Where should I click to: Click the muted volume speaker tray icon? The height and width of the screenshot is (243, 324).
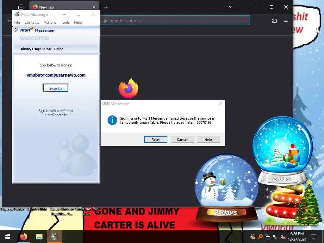coord(283,237)
